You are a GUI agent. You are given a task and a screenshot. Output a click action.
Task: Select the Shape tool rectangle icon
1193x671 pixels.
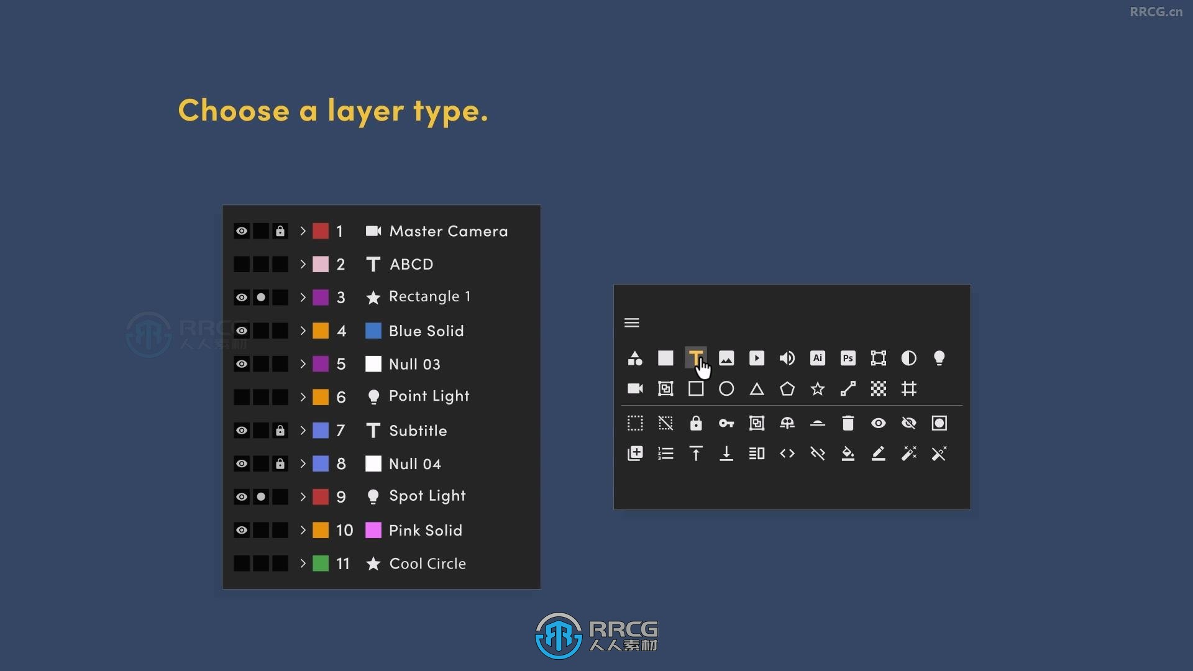[696, 389]
